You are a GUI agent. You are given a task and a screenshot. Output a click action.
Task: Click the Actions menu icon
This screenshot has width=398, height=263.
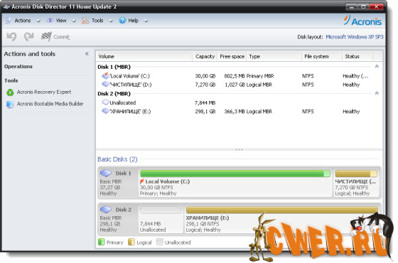pos(9,21)
